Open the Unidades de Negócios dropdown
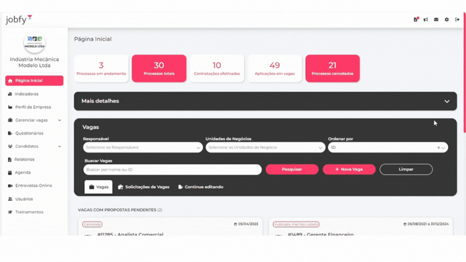The image size is (466, 262). (265, 148)
